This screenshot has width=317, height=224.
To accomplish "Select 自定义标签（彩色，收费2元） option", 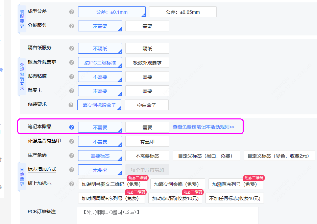I will [279, 156].
